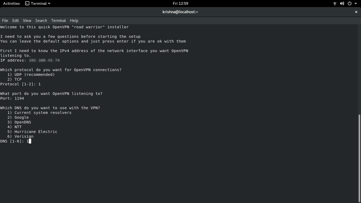Open the Edit menu
The height and width of the screenshot is (203, 361).
[x=15, y=20]
